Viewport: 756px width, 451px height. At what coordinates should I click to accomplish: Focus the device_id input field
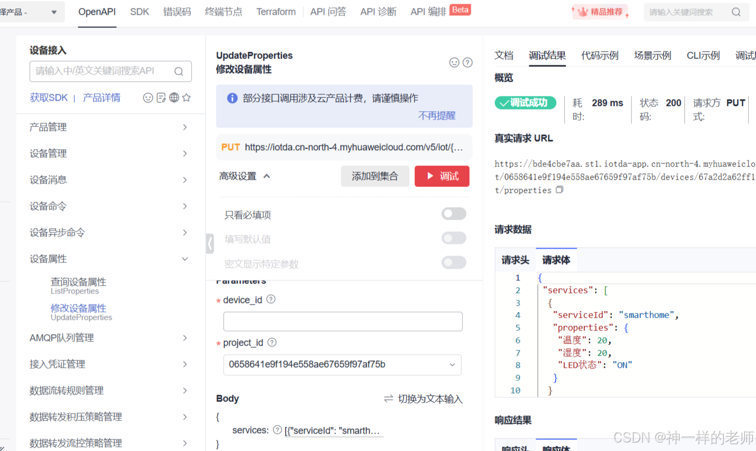[x=343, y=321]
